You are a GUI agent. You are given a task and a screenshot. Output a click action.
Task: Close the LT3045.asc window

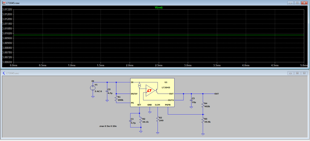[x=304, y=73]
